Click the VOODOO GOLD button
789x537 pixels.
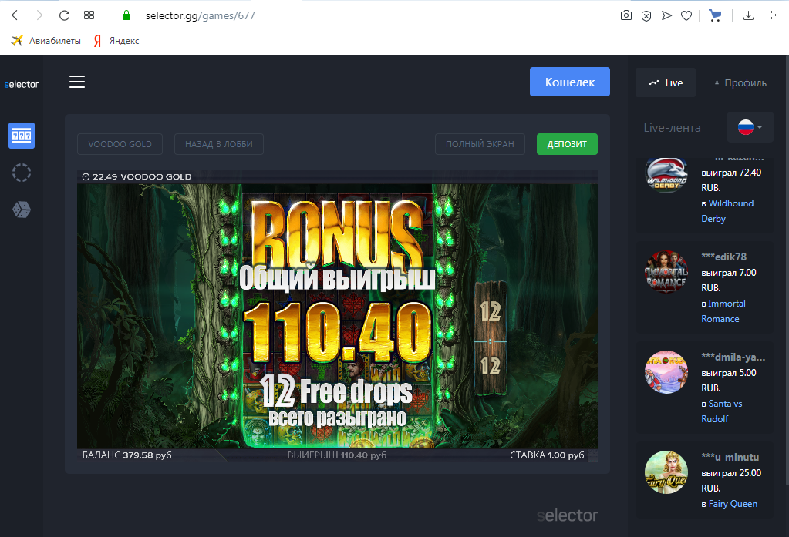[x=120, y=144]
